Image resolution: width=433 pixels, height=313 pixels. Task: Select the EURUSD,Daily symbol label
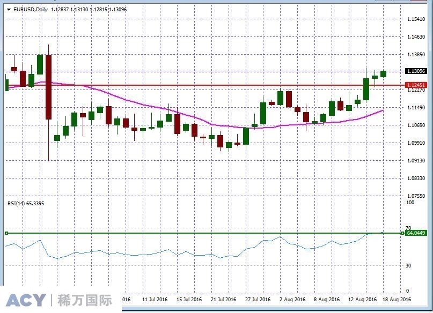pyautogui.click(x=30, y=9)
